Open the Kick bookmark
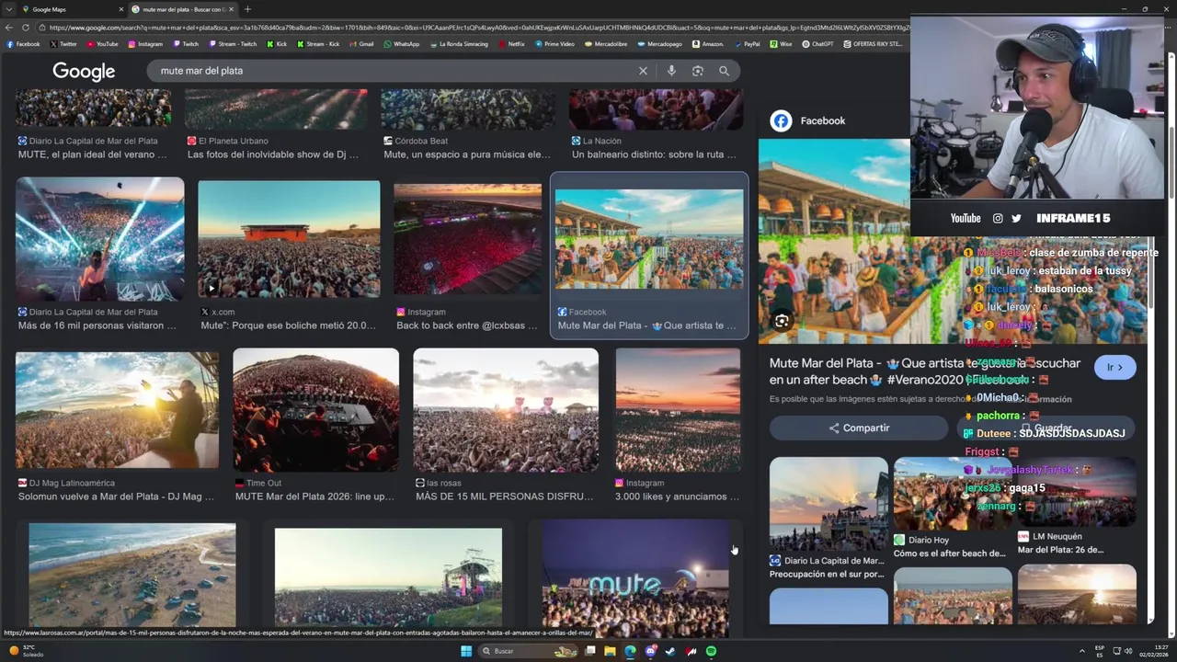The image size is (1177, 662). click(x=277, y=43)
